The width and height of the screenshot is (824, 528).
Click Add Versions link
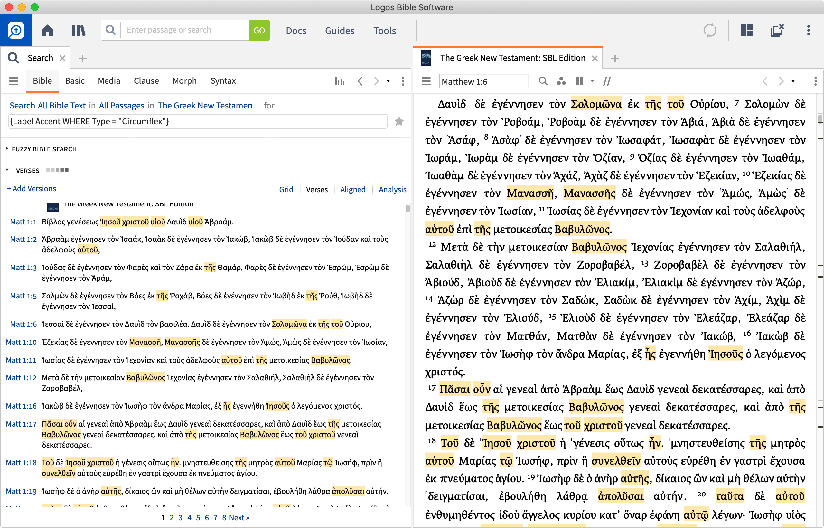[x=32, y=189]
